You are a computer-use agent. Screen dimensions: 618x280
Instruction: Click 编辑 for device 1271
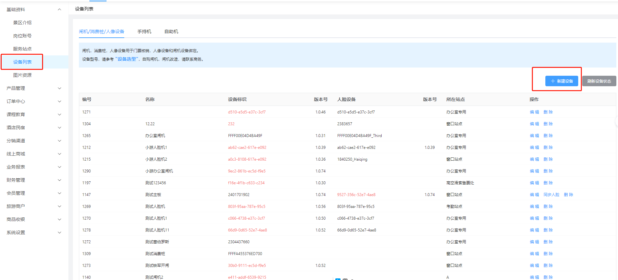pos(534,112)
